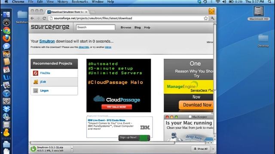Open the Apple menu
This screenshot has width=275, height=154.
(6, 2)
